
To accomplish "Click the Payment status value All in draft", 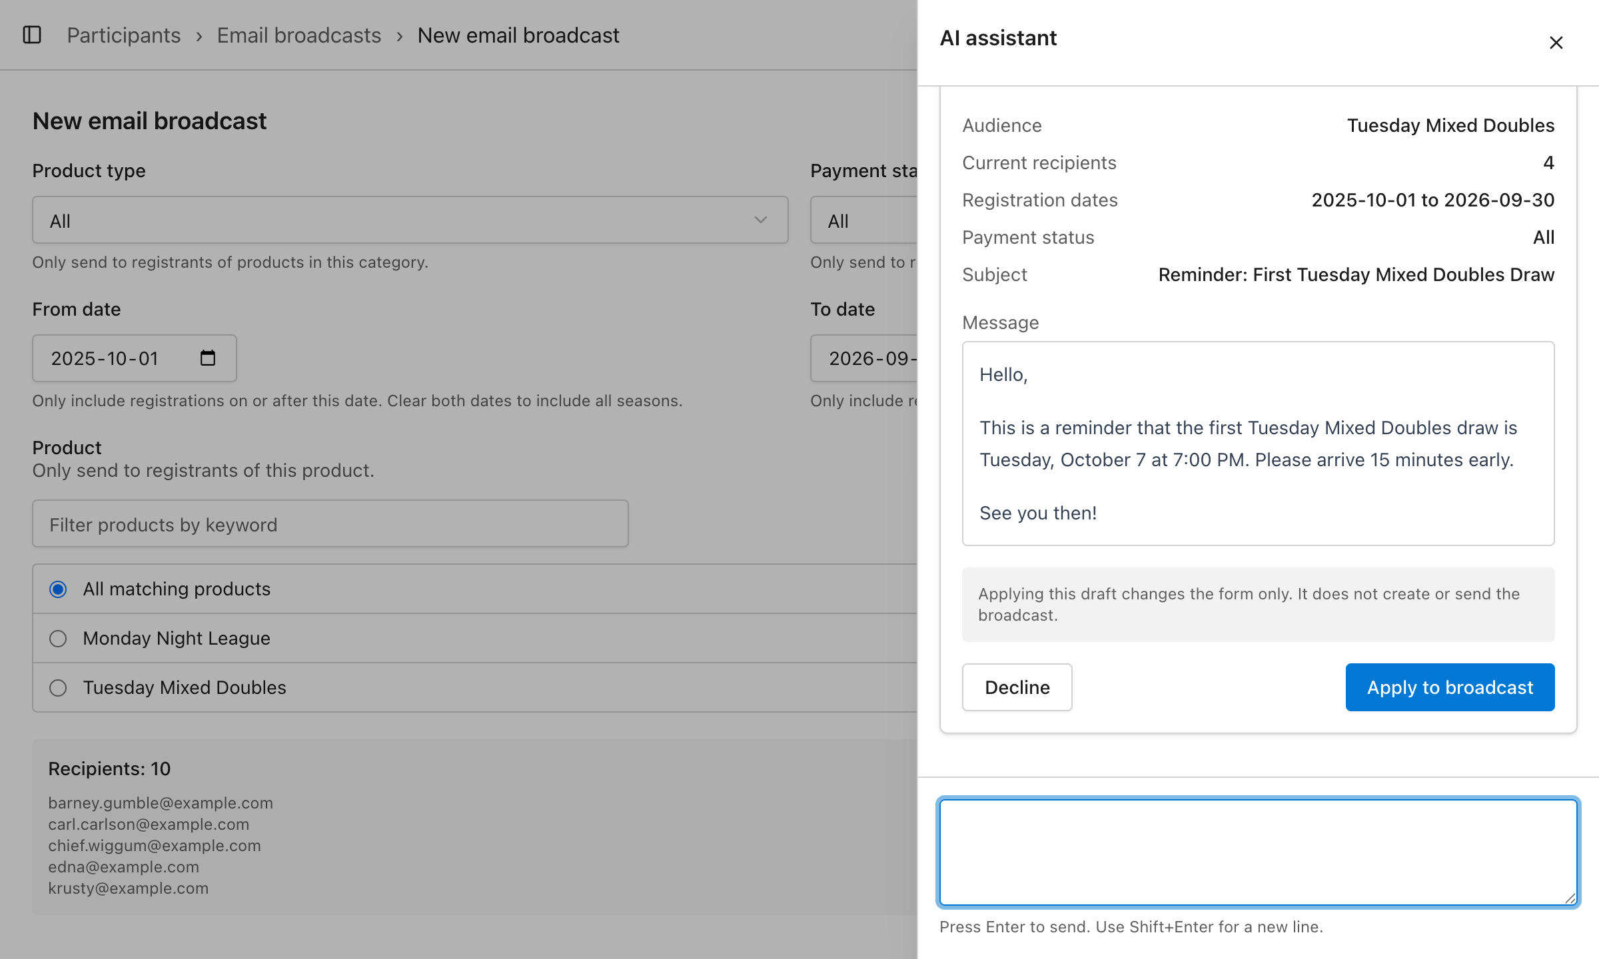I will point(1543,237).
